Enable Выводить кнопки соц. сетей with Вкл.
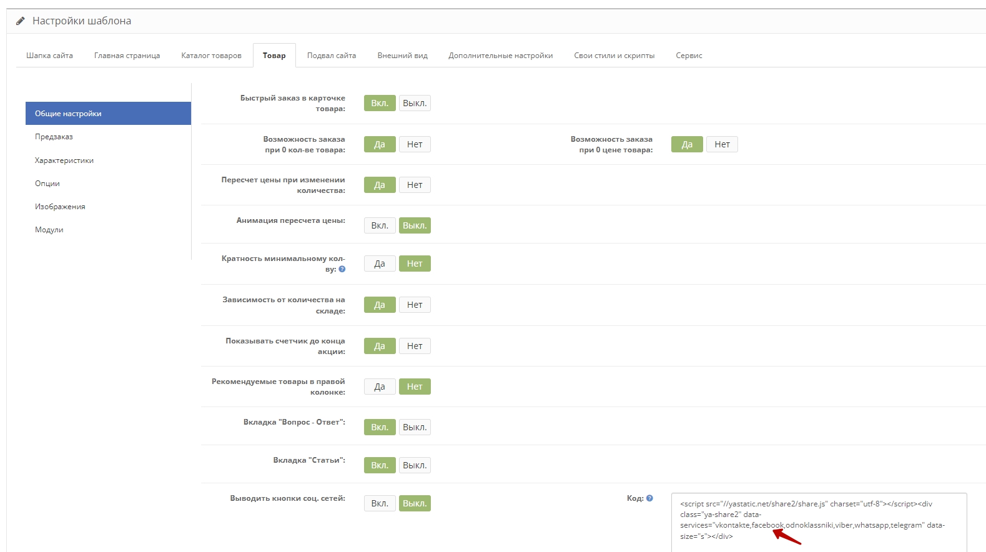This screenshot has width=986, height=552. point(380,503)
